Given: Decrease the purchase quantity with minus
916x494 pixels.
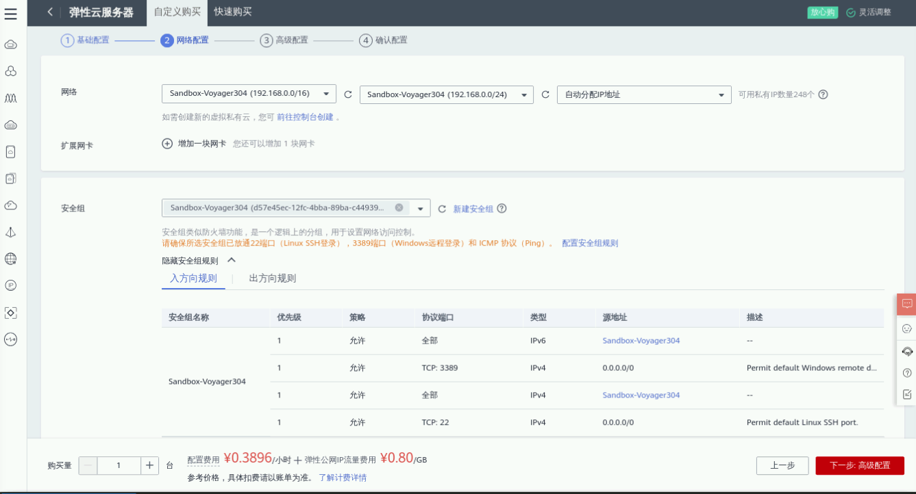Looking at the screenshot, I should tap(88, 465).
